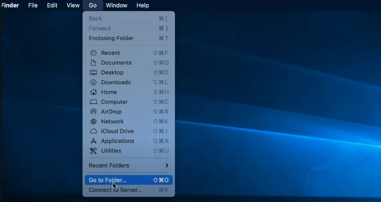Click the Desktop icon in Go menu
Viewport: 381px width, 202px height.
(94, 72)
